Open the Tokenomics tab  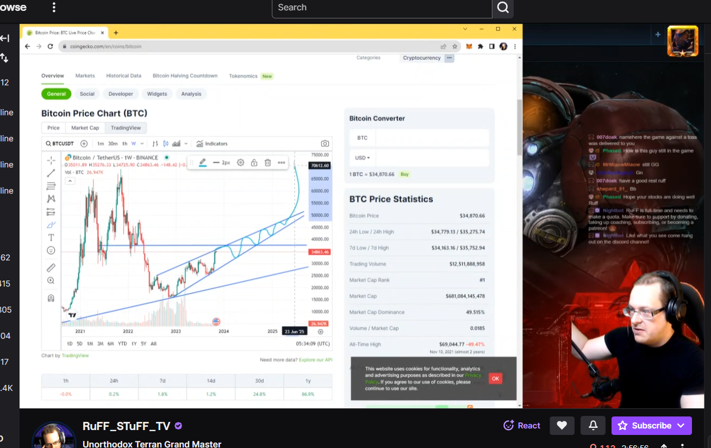pyautogui.click(x=243, y=76)
